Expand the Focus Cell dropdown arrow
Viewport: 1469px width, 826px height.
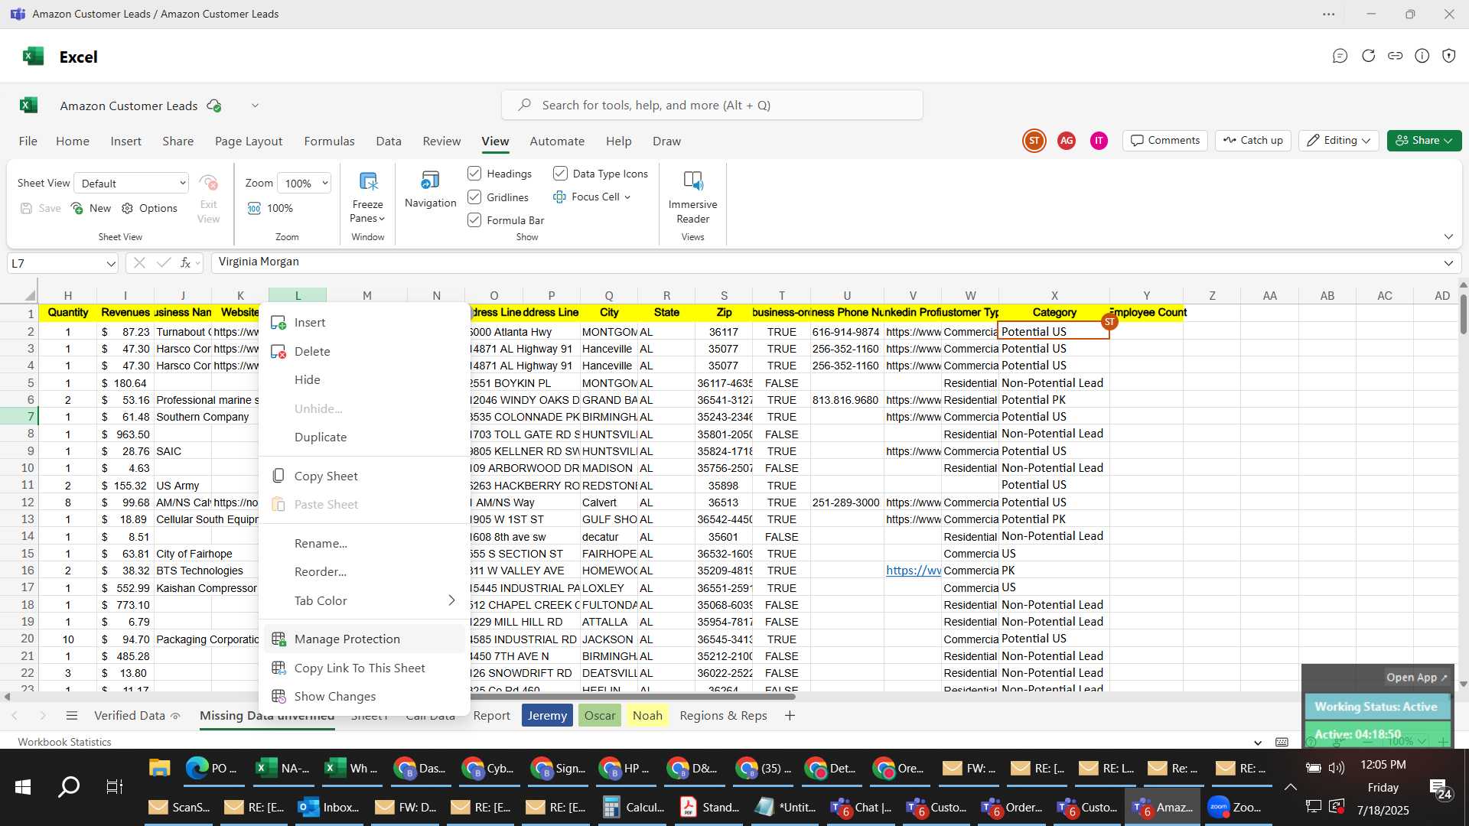pos(627,197)
